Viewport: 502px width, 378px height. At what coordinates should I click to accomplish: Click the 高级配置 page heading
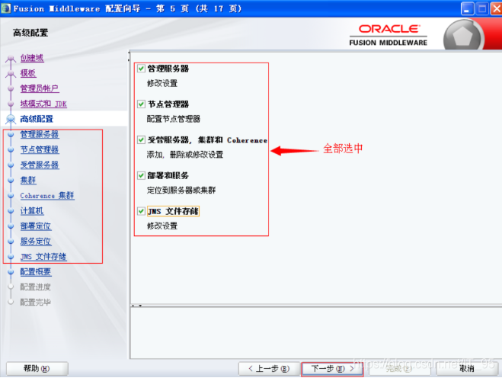pyautogui.click(x=30, y=33)
